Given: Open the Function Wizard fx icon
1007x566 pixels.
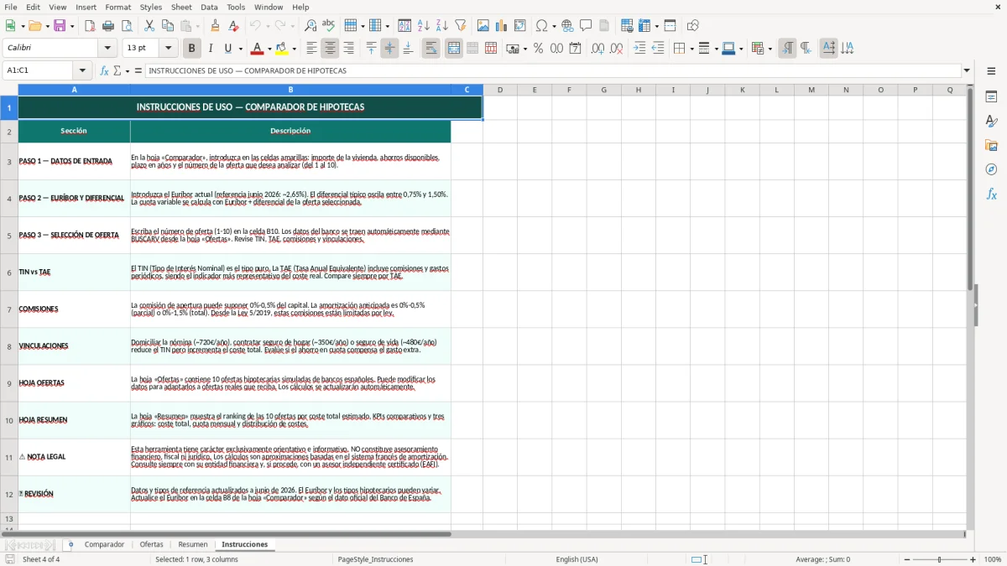Looking at the screenshot, I should point(104,70).
